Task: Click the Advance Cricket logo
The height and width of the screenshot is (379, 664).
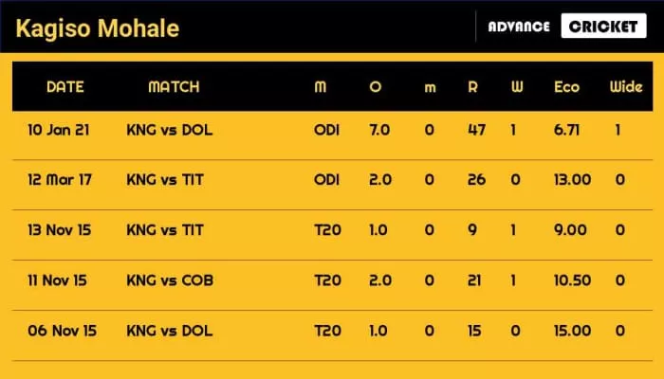Action: pos(566,27)
